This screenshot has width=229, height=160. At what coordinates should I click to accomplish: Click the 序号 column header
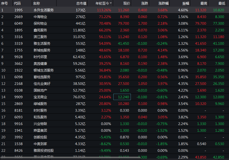click(x=5, y=3)
